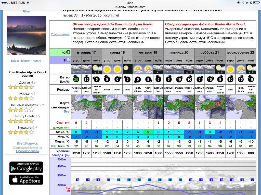Tap the 8:44 clock in status bar
This screenshot has height=195, width=261.
click(130, 3)
